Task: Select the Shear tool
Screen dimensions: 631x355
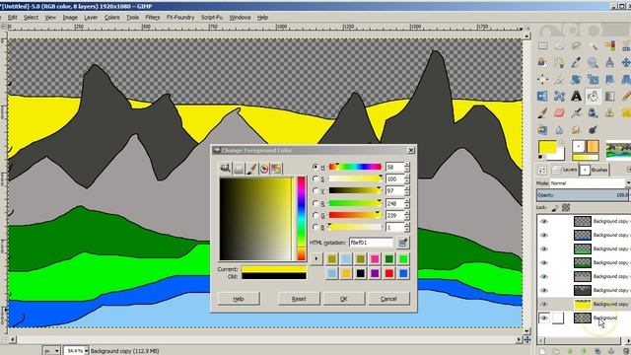Action: click(x=609, y=79)
